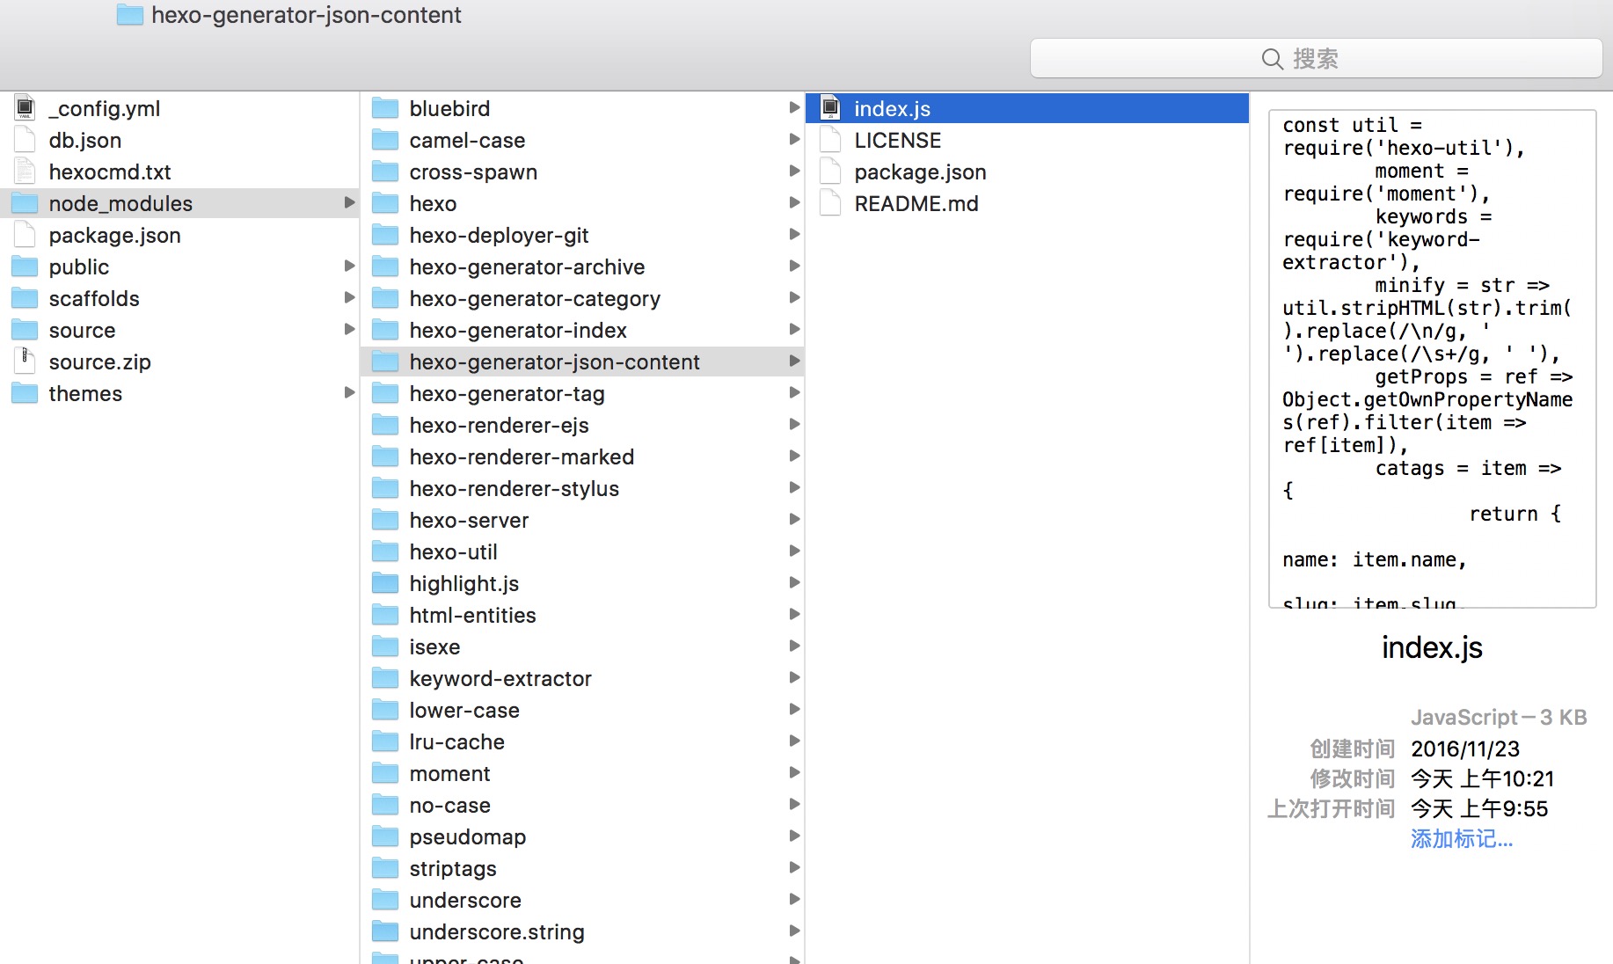Expand the hexo folder arrow
This screenshot has height=964, width=1613.
coord(794,202)
